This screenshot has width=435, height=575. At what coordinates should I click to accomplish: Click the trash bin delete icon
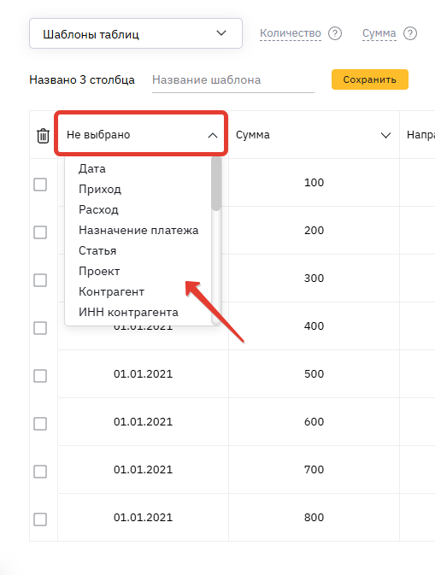pyautogui.click(x=43, y=136)
